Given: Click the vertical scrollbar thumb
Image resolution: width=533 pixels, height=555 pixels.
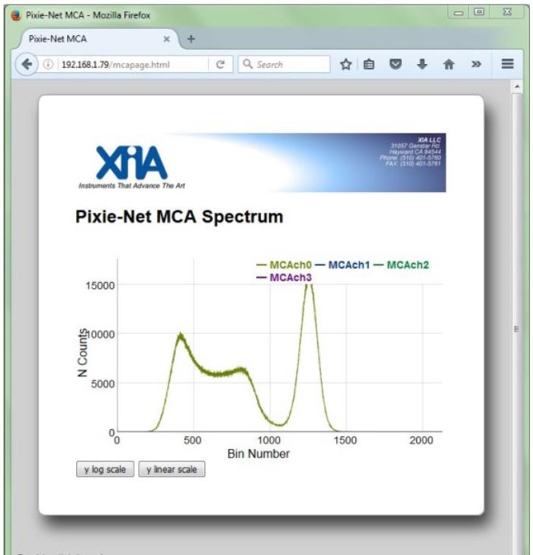Looking at the screenshot, I should (517, 329).
